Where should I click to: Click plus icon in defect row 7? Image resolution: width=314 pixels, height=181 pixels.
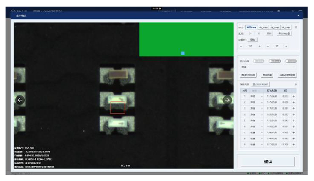click(293, 133)
